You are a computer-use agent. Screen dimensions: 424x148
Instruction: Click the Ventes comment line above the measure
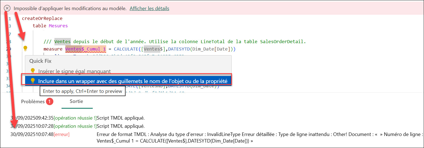tap(175, 42)
